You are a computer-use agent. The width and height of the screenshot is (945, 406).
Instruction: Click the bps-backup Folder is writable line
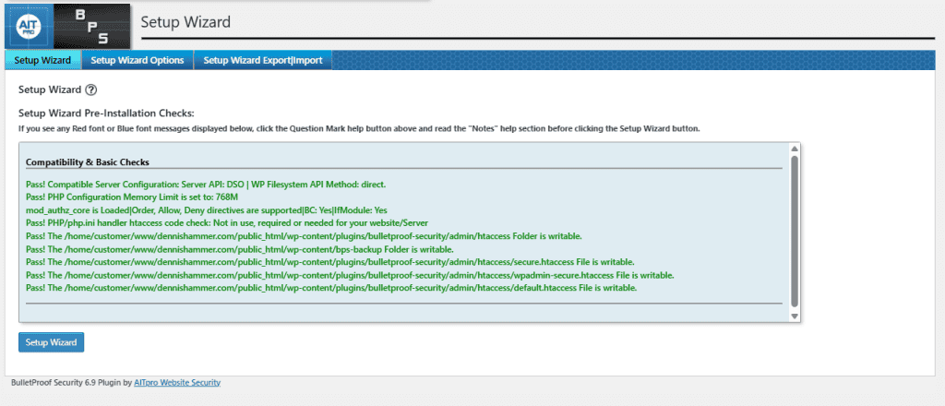point(240,249)
